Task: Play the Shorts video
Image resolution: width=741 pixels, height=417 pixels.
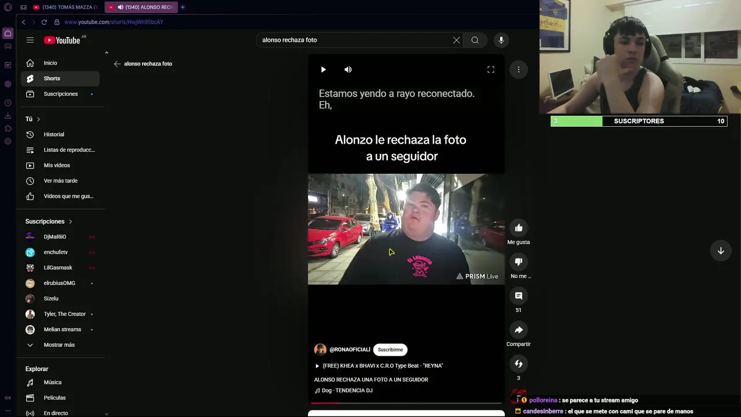Action: coord(324,69)
